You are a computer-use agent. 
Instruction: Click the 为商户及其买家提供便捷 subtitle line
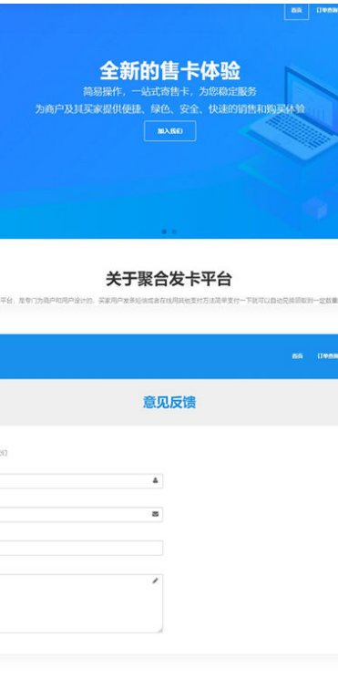[169, 109]
